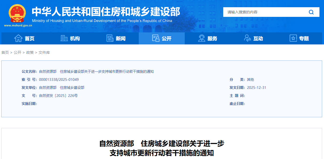Viewport: 324px width, 159px height.
Task: Click the folder icon beside 公开
Action: pos(155,38)
